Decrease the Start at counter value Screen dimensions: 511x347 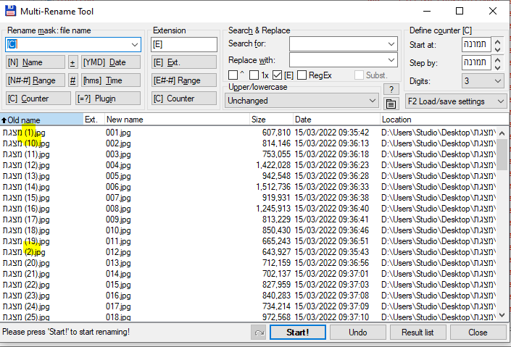click(497, 49)
